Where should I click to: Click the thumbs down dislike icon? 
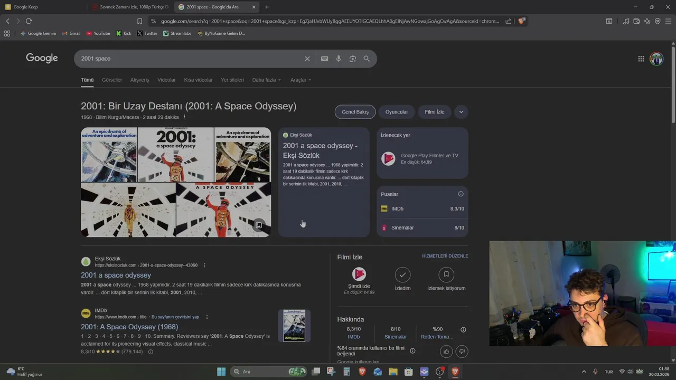[x=462, y=351]
